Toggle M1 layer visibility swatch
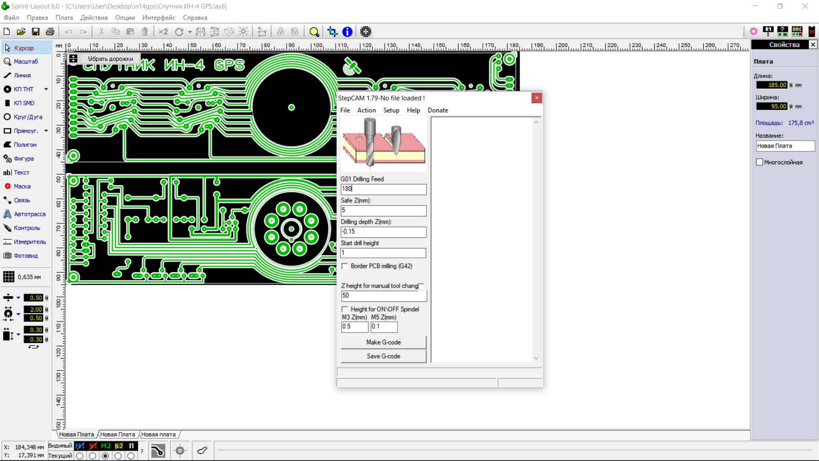819x461 pixels. point(80,446)
